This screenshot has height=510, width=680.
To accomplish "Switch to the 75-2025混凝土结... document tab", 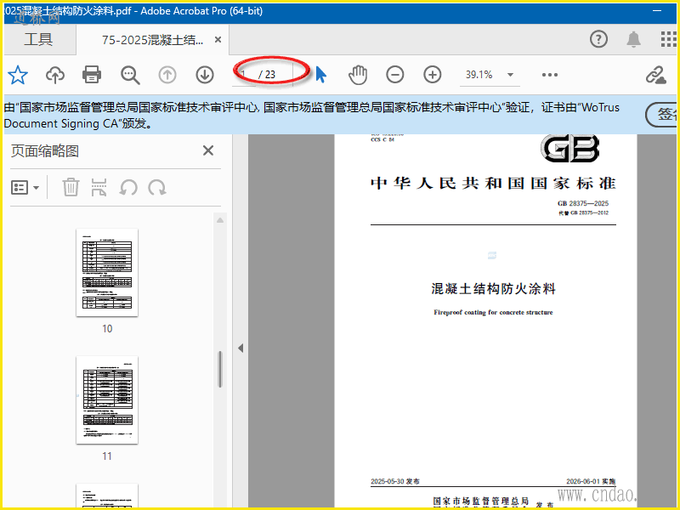I will [152, 40].
